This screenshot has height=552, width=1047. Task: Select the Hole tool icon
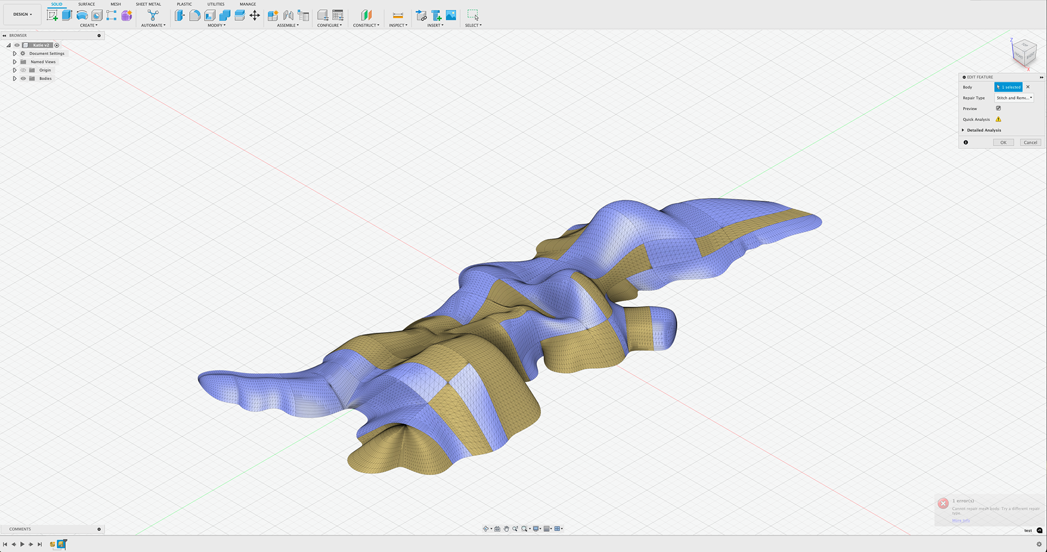(97, 15)
